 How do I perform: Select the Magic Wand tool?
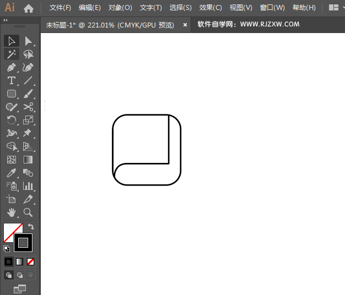click(x=11, y=54)
